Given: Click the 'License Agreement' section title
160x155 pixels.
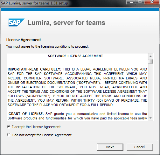Looking at the screenshot, I should (24, 40).
